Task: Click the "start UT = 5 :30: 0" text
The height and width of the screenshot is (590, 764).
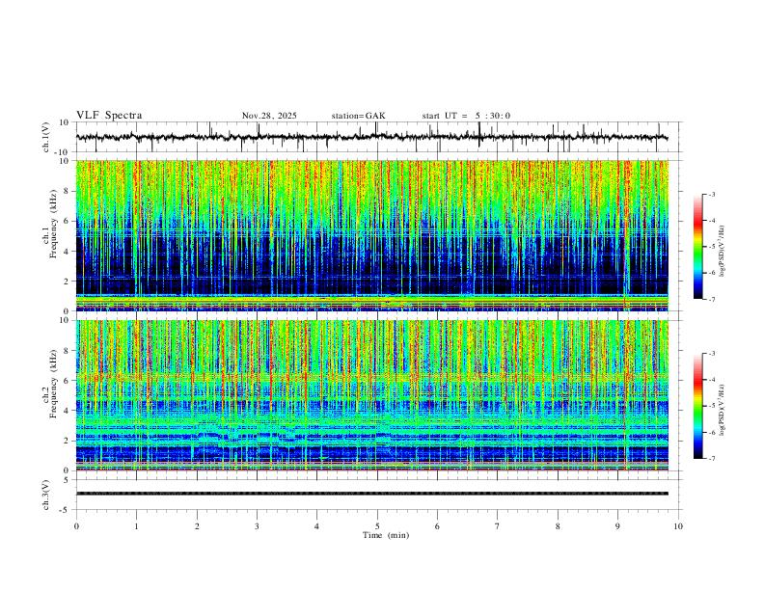Action: [x=466, y=116]
